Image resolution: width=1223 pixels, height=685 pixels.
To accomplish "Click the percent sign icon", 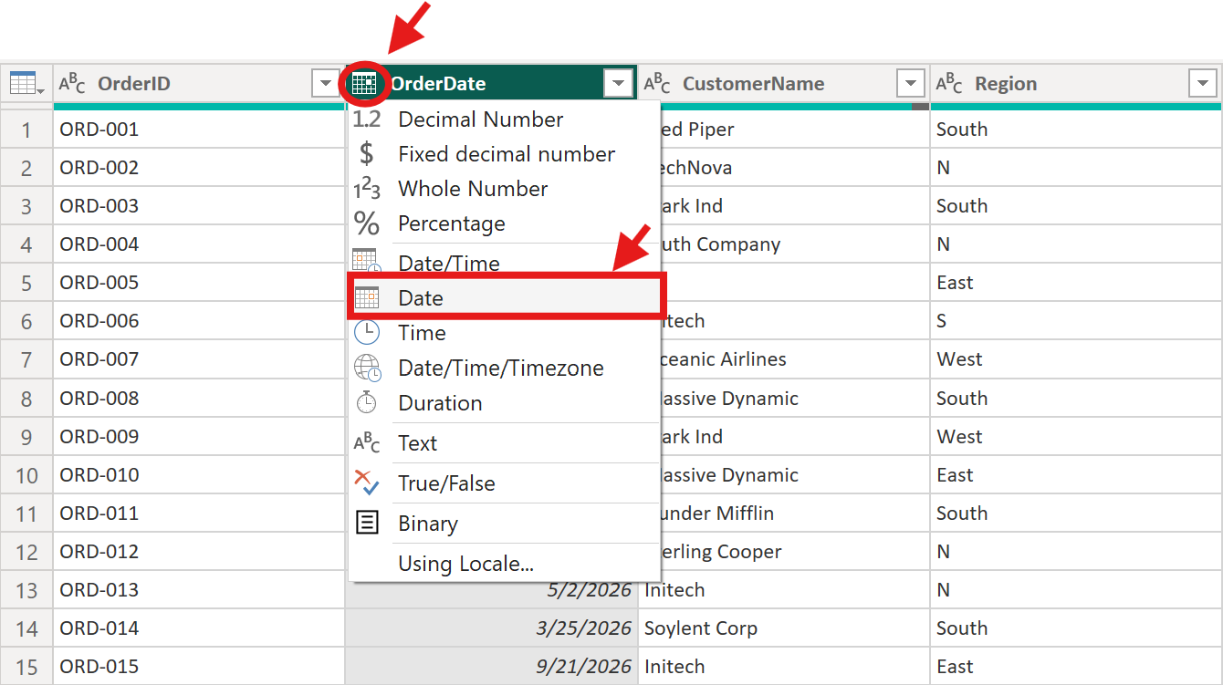I will click(x=367, y=223).
